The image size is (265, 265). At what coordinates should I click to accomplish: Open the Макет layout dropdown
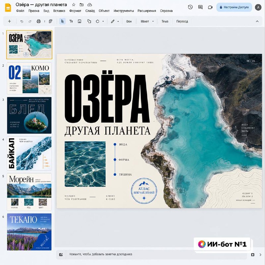(147, 21)
